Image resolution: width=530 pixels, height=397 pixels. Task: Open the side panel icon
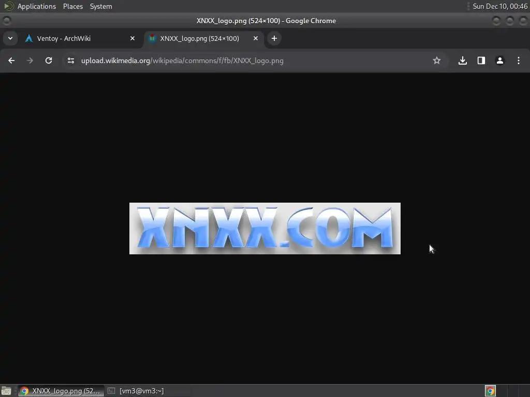[x=481, y=60]
